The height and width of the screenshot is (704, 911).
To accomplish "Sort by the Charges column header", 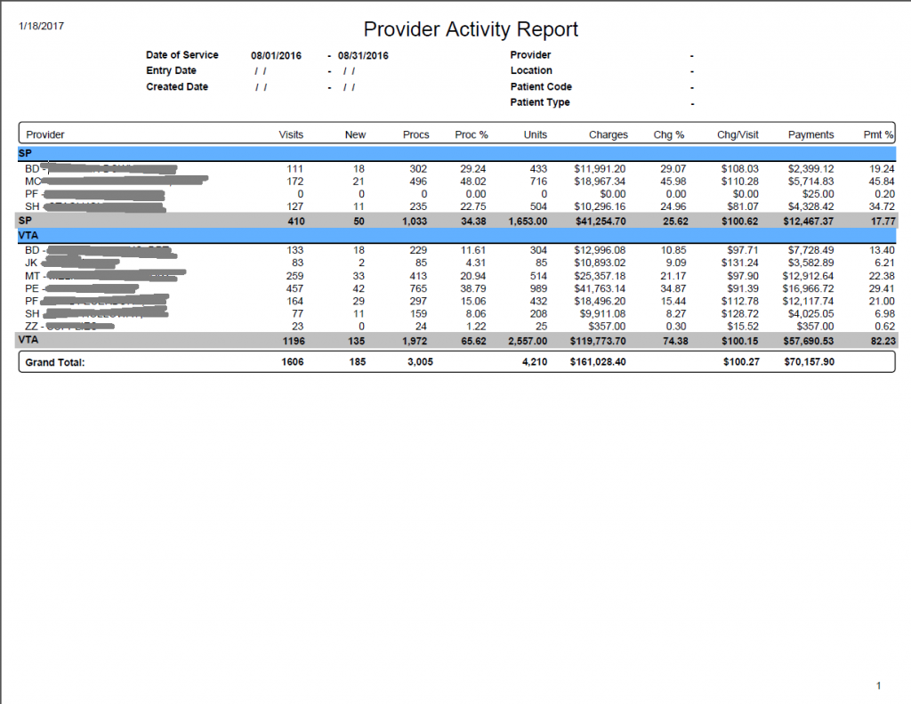I will tap(607, 134).
